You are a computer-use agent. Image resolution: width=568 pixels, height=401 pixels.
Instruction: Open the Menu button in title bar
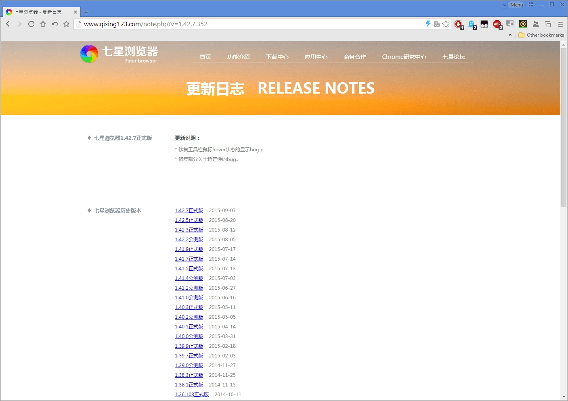pyautogui.click(x=516, y=4)
